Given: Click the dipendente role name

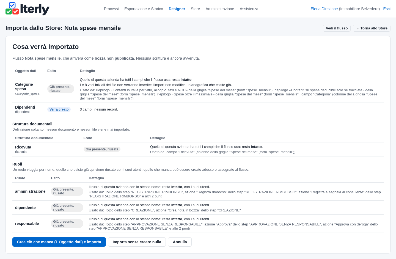Looking at the screenshot, I should 25,208.
